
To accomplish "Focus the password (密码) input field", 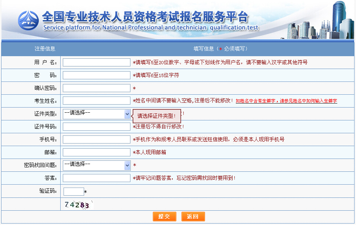I will [x=96, y=75].
